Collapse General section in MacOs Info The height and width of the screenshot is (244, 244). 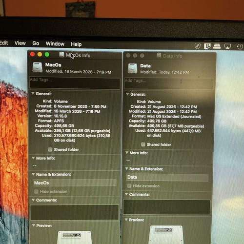[x=33, y=94]
